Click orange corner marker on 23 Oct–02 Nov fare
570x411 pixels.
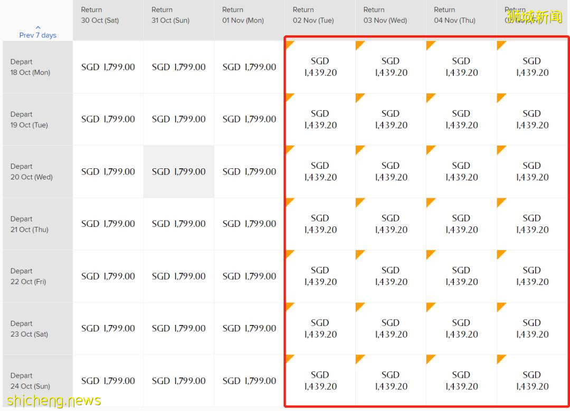click(x=289, y=306)
